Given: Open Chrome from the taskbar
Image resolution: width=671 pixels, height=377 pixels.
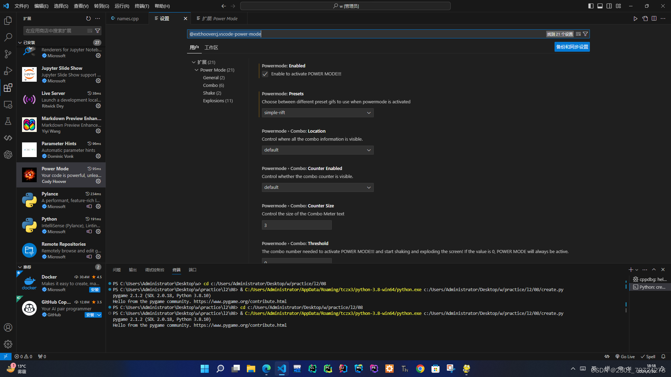Looking at the screenshot, I should [x=420, y=369].
